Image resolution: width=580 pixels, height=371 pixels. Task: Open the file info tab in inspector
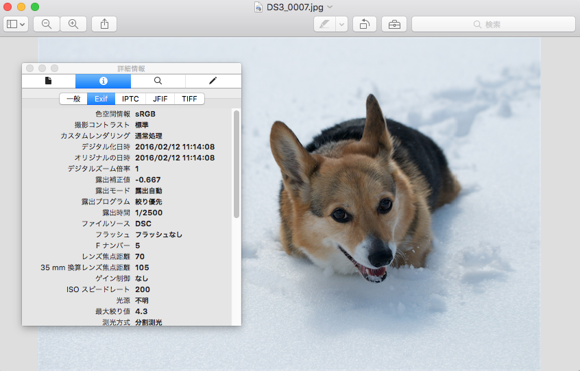[49, 81]
